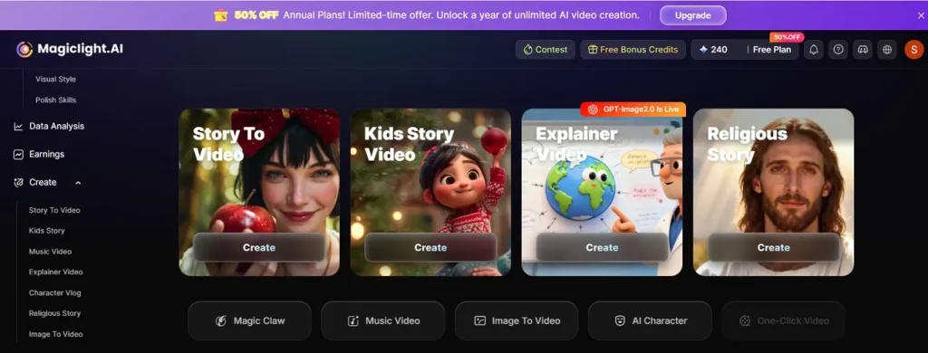Select Character Vlog in sidebar

click(x=55, y=292)
